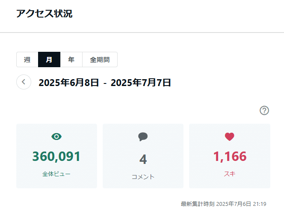Click the question mark help icon
284x208 pixels.
[x=264, y=110]
